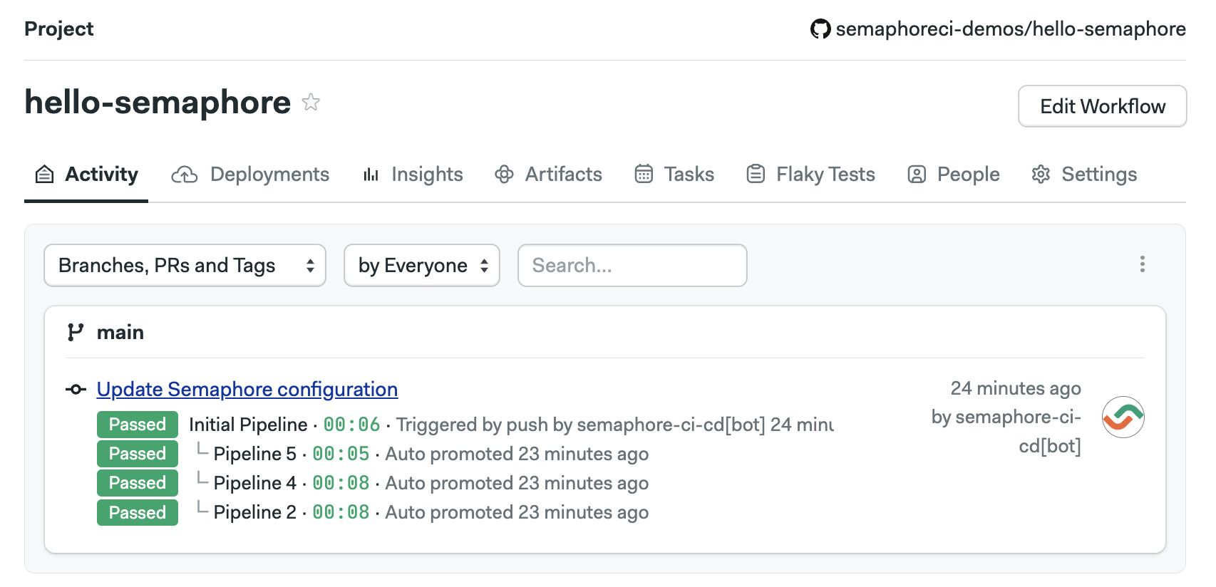The width and height of the screenshot is (1216, 587).
Task: Click the Edit Workflow button
Action: tap(1102, 106)
